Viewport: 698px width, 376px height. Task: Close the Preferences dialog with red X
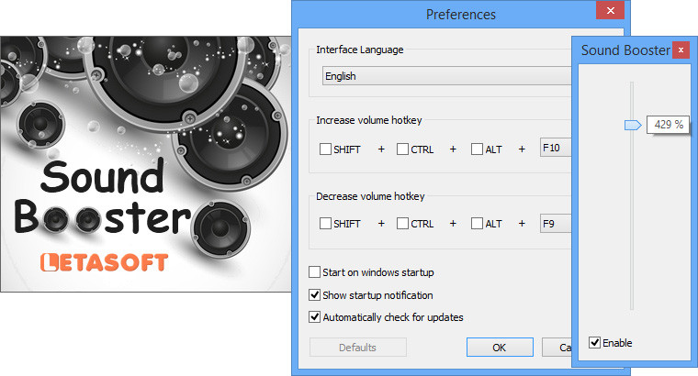pos(607,12)
